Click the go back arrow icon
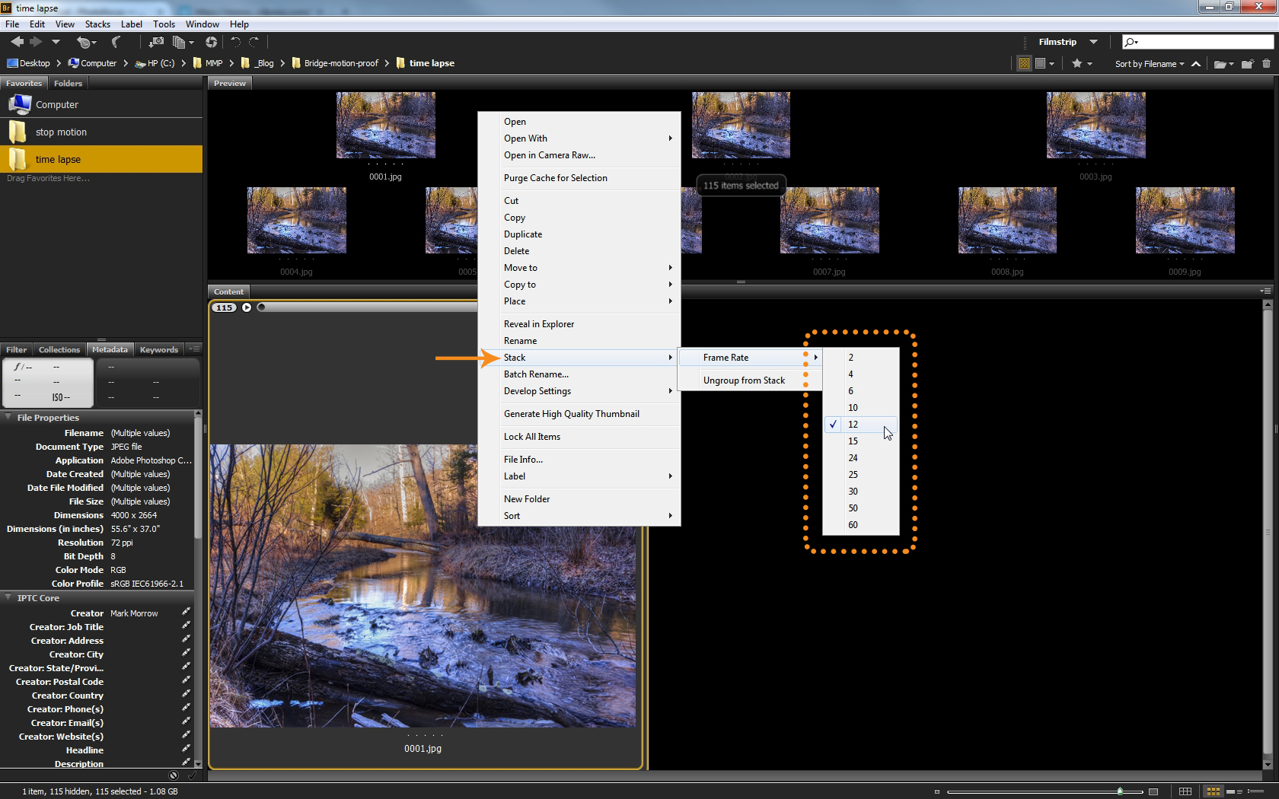 (17, 43)
